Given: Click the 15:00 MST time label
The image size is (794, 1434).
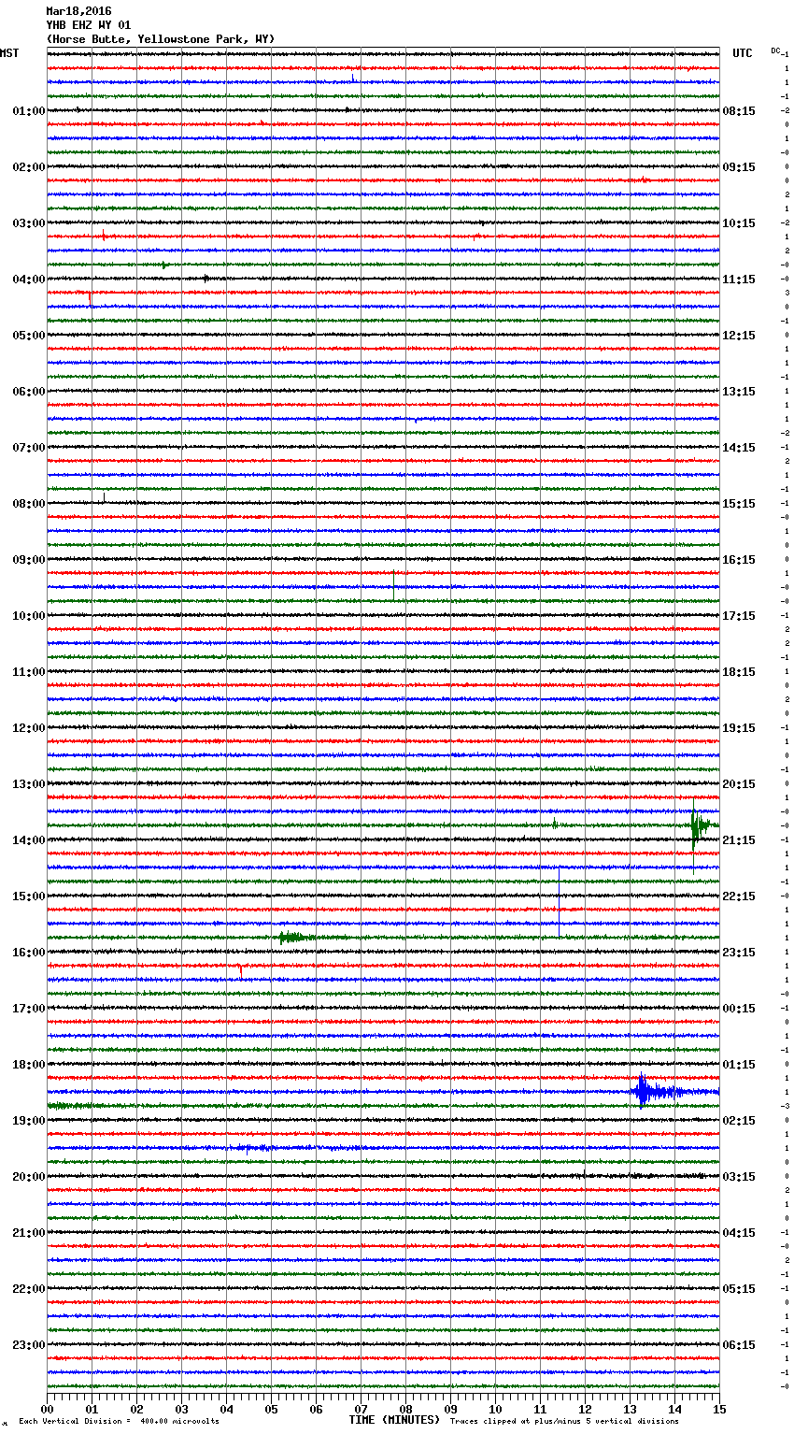Looking at the screenshot, I should pos(29,896).
